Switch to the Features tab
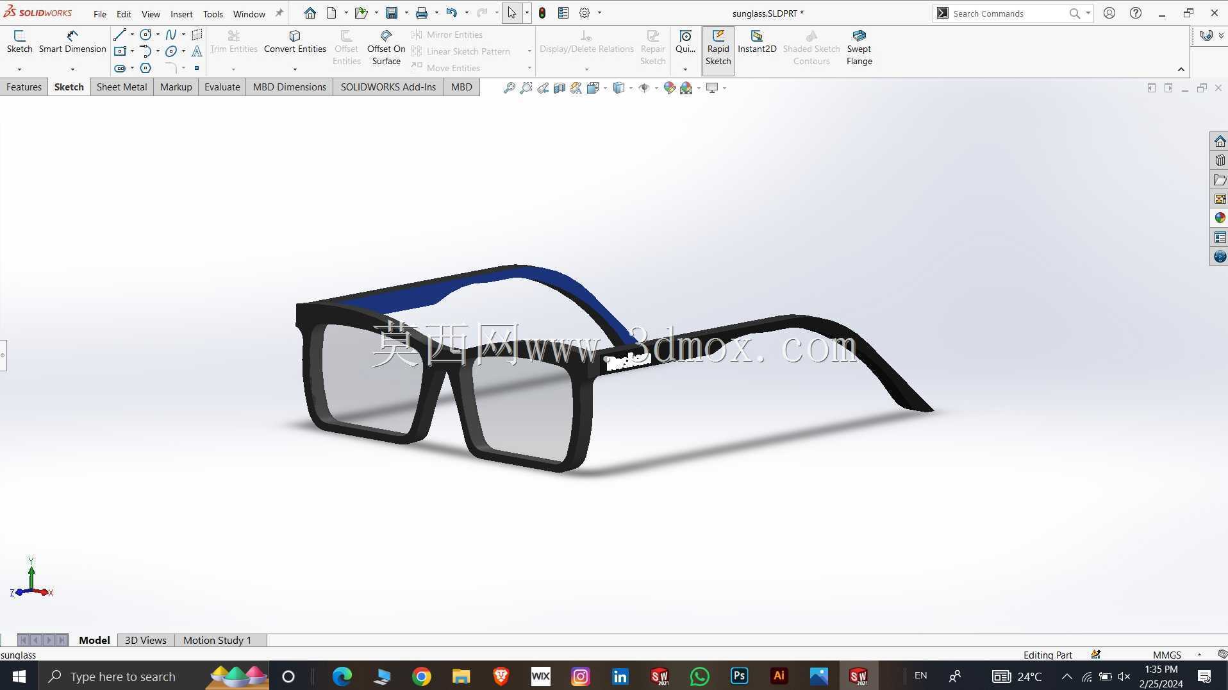 24,87
